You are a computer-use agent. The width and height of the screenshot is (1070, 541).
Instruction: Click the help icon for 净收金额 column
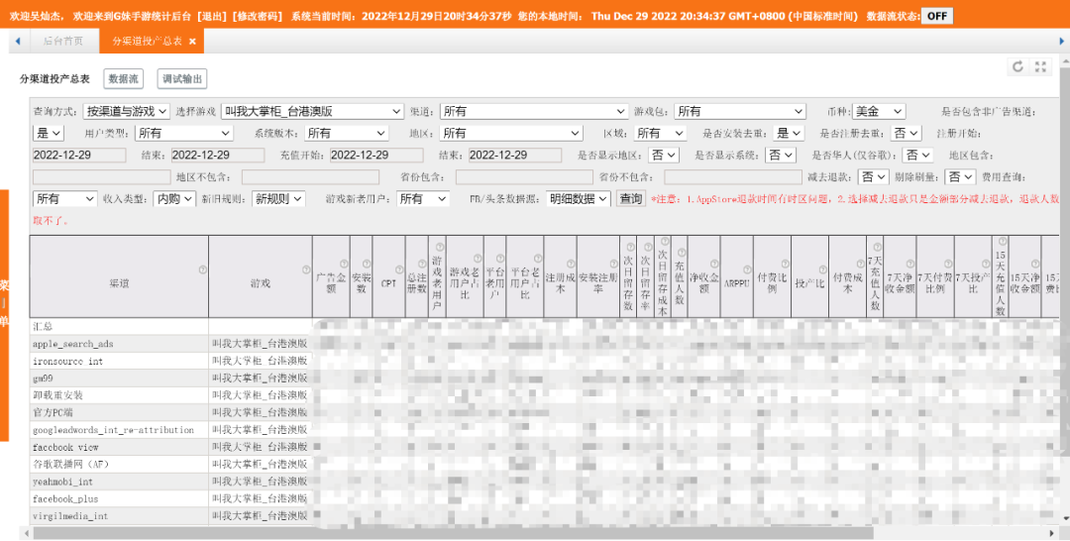(x=714, y=264)
